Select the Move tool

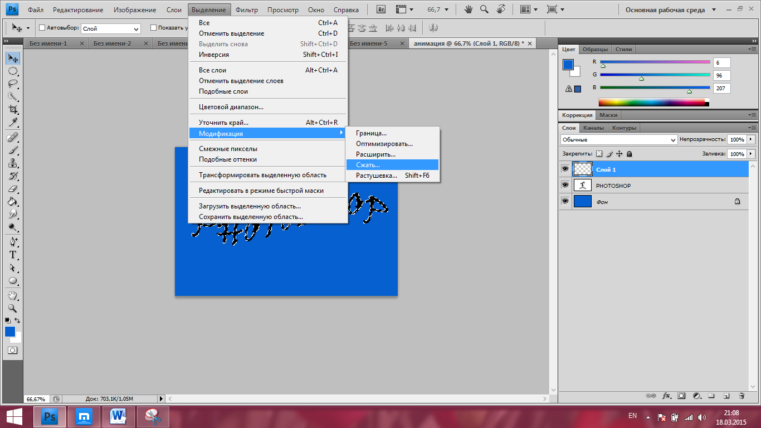point(13,59)
